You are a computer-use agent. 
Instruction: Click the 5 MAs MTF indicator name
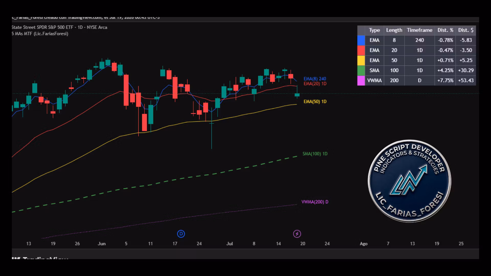click(x=40, y=33)
